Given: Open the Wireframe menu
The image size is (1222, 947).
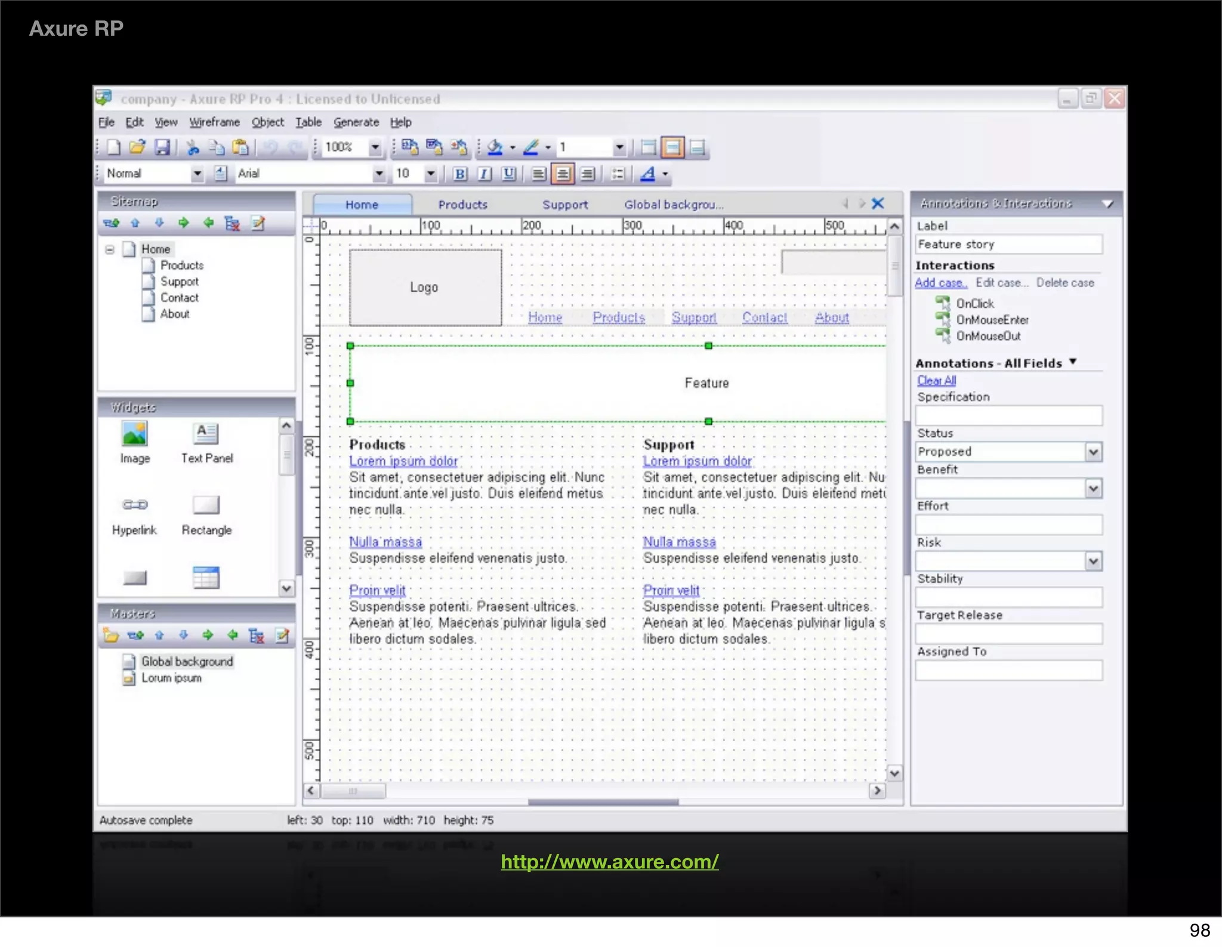Looking at the screenshot, I should (x=215, y=122).
